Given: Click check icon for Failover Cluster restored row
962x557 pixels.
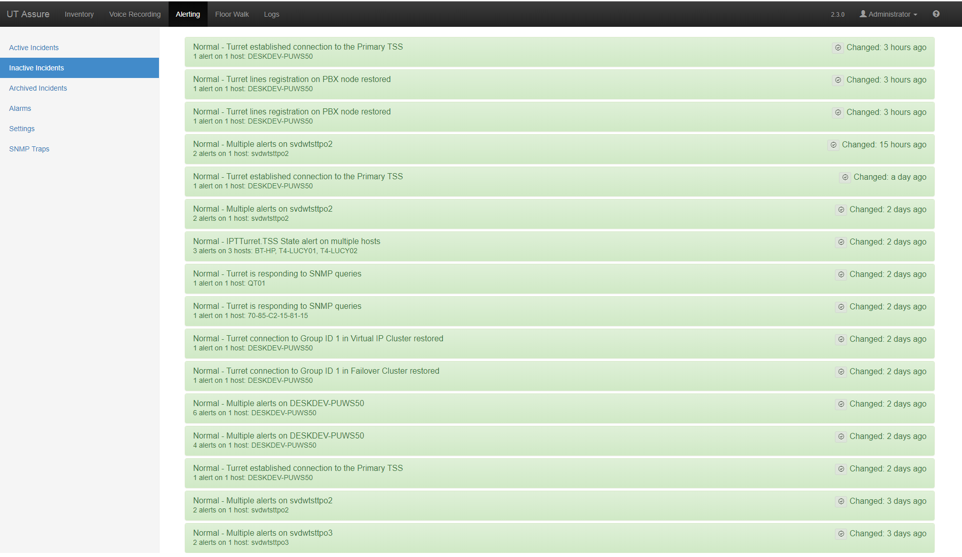Looking at the screenshot, I should [x=841, y=372].
